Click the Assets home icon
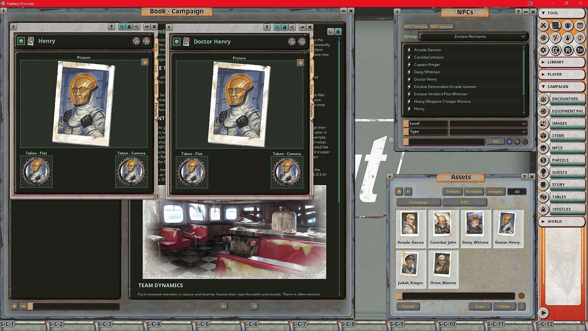Screen dimensions: 588x331 [x=399, y=192]
